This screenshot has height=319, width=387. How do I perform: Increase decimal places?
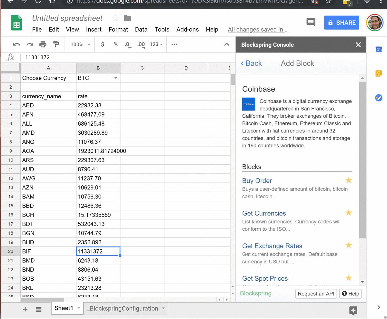pyautogui.click(x=141, y=45)
